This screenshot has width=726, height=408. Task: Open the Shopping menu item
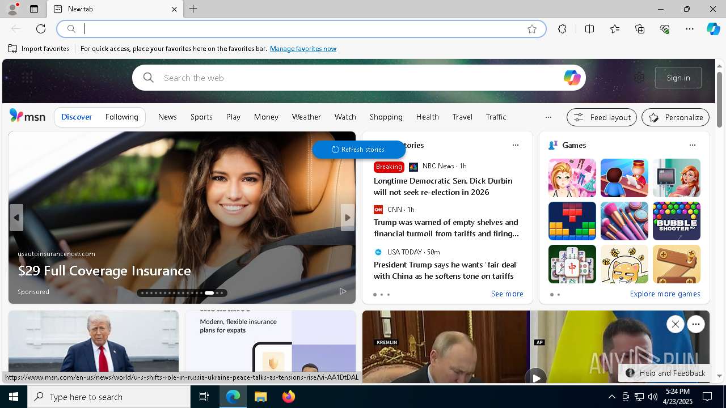click(386, 117)
